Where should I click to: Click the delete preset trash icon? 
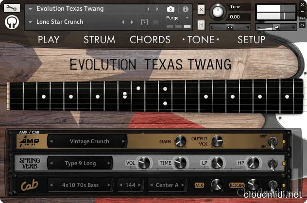(155, 22)
